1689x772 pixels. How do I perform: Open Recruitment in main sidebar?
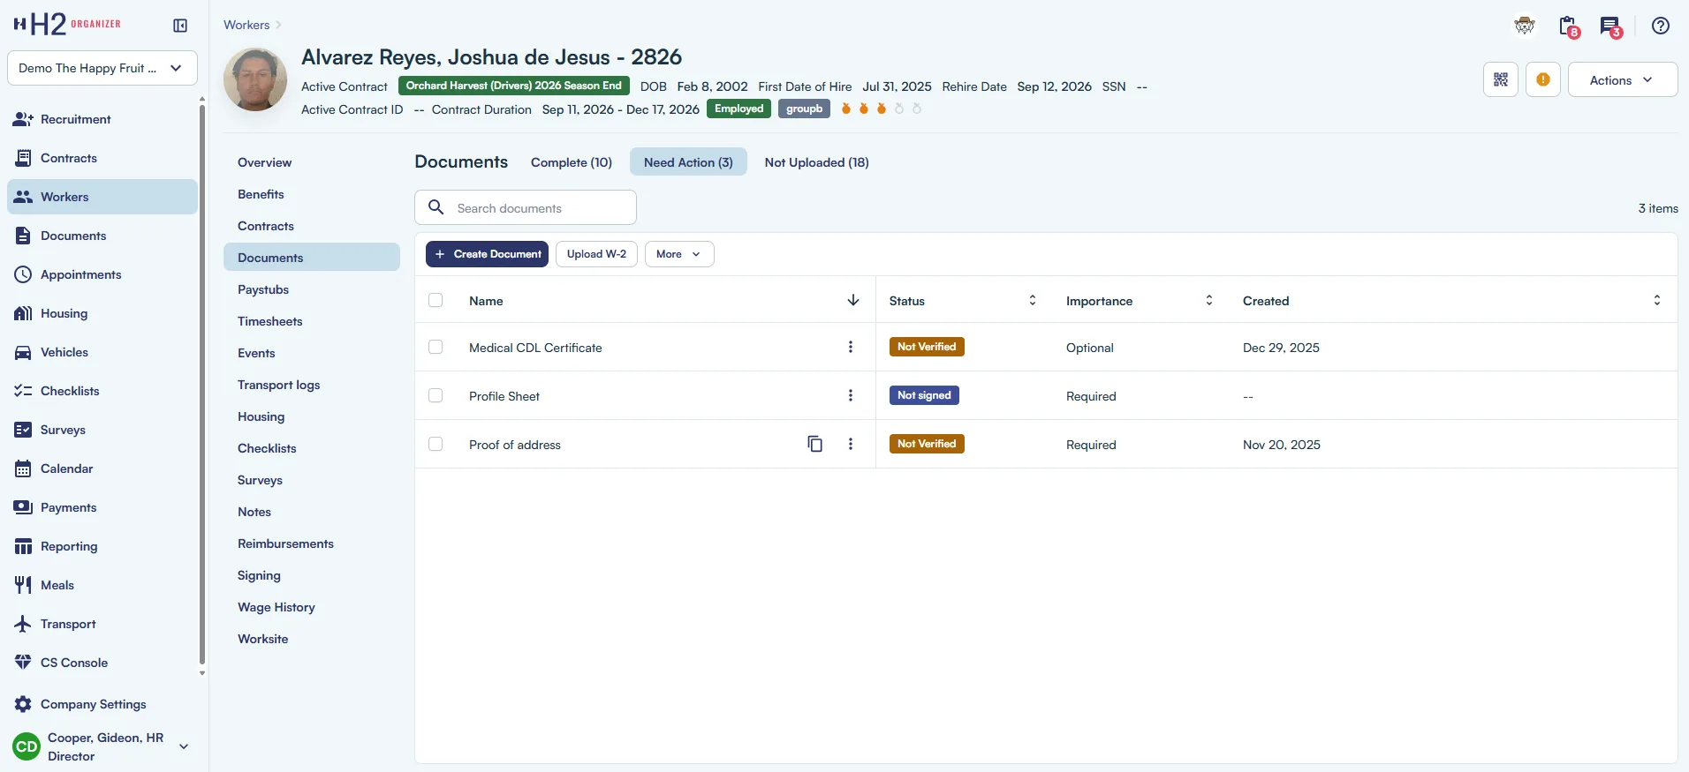[x=102, y=119]
